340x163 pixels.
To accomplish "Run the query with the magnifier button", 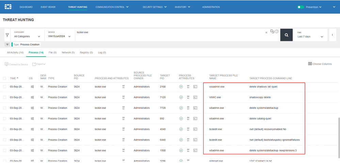I will (x=286, y=35).
